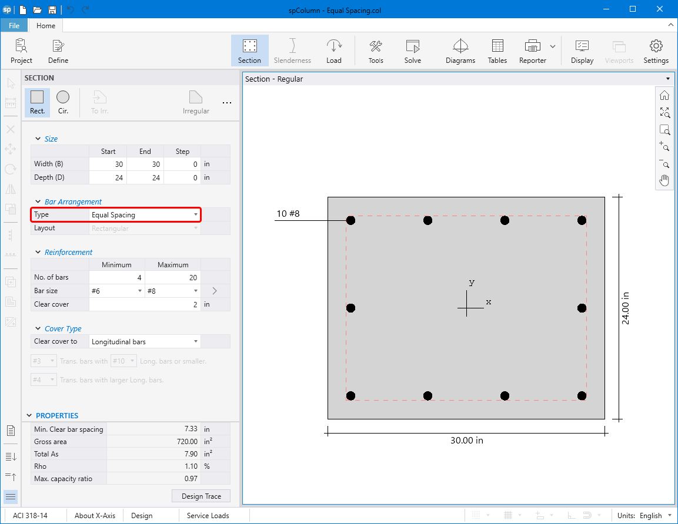The width and height of the screenshot is (678, 524).
Task: Open the Tables view
Action: click(x=497, y=51)
